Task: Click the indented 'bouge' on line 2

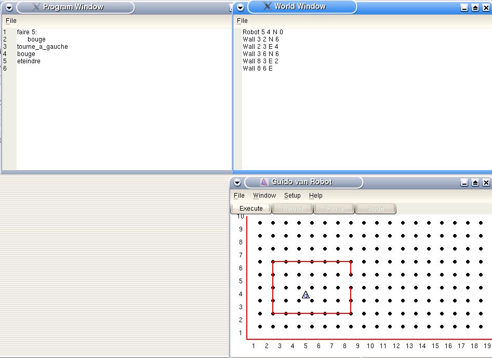Action: point(36,39)
